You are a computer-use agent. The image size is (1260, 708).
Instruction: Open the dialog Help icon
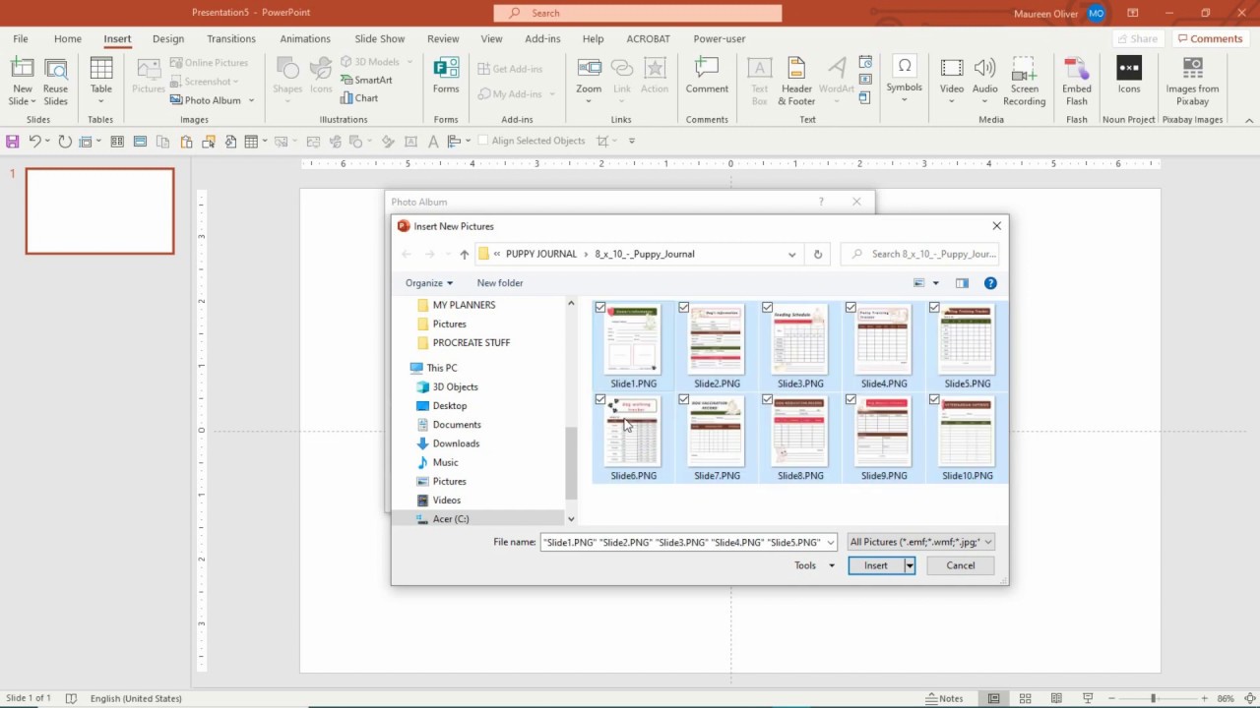tap(990, 283)
